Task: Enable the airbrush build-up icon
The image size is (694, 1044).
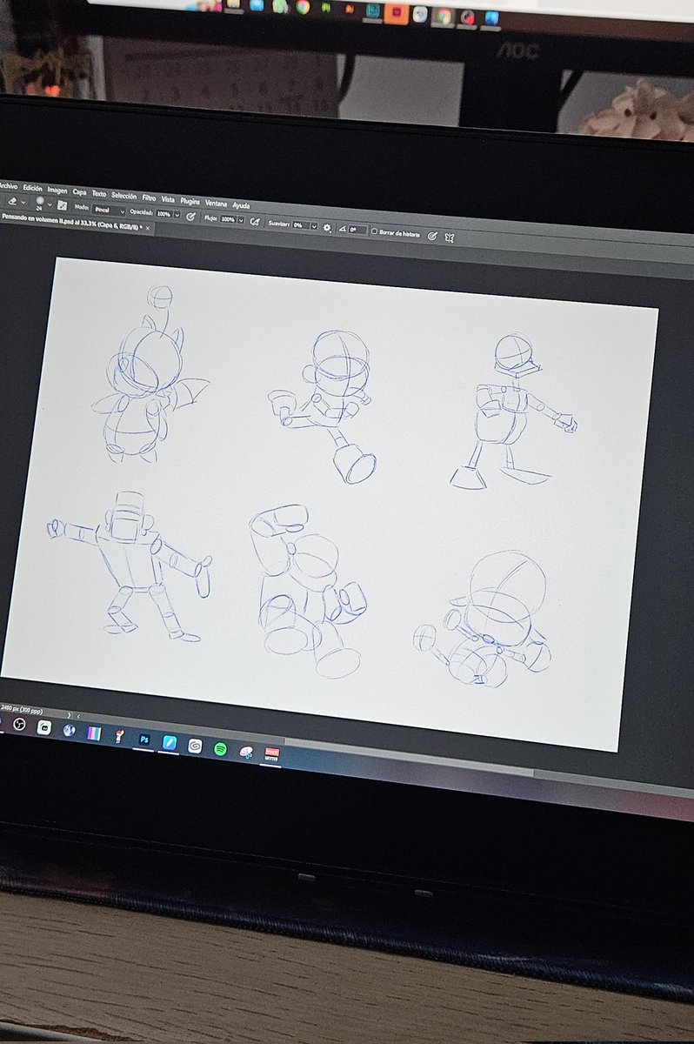Action: [255, 221]
